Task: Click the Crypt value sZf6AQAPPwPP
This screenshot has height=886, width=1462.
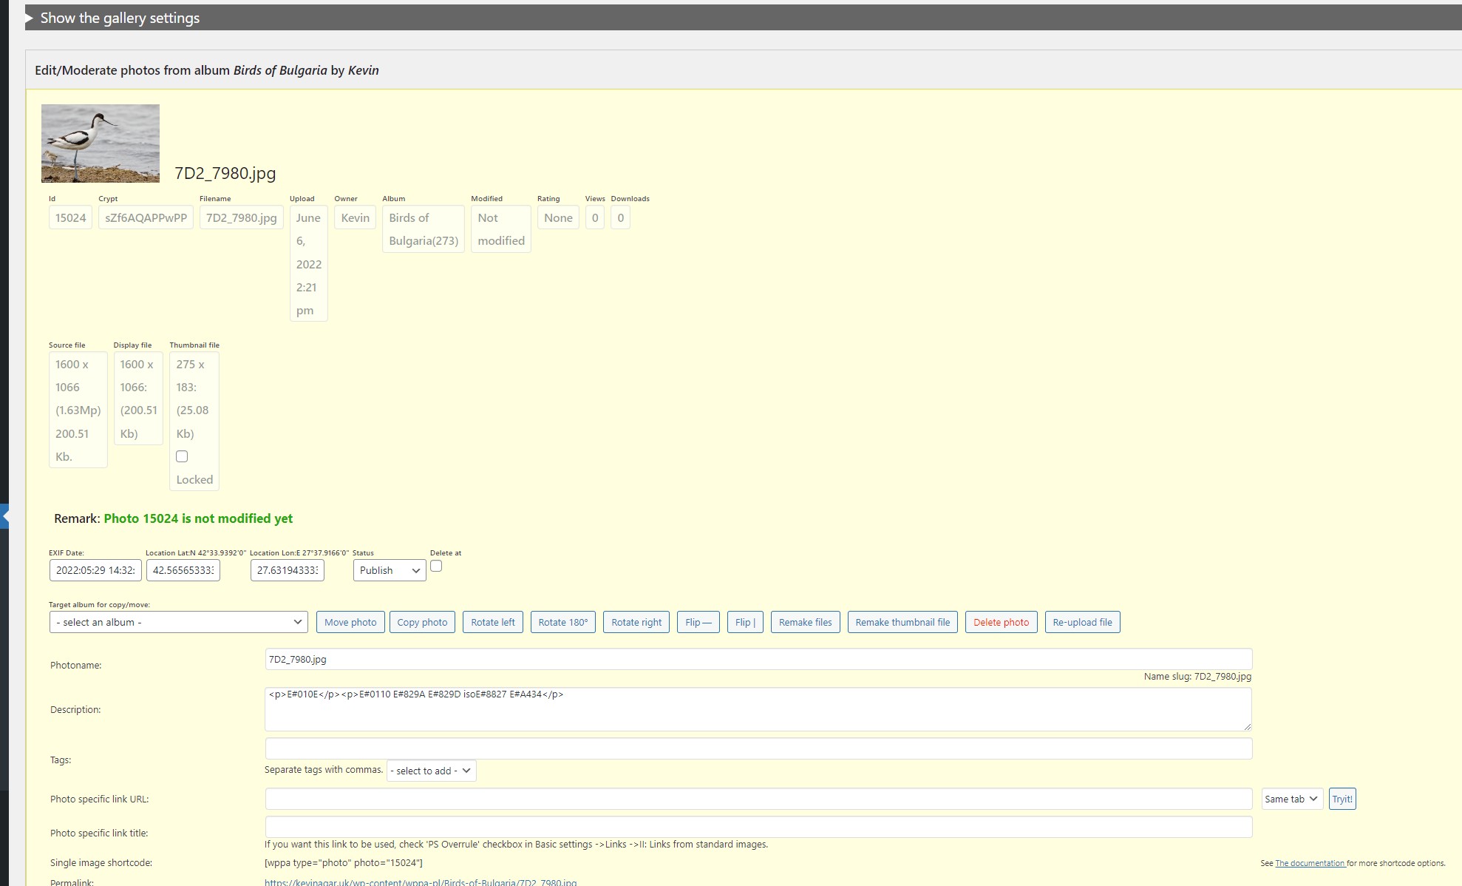Action: pyautogui.click(x=146, y=217)
